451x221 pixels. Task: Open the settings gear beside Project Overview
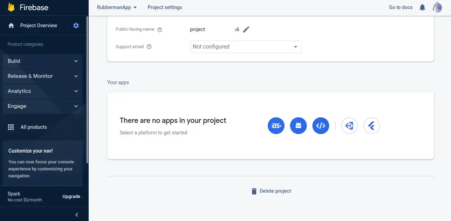click(76, 25)
